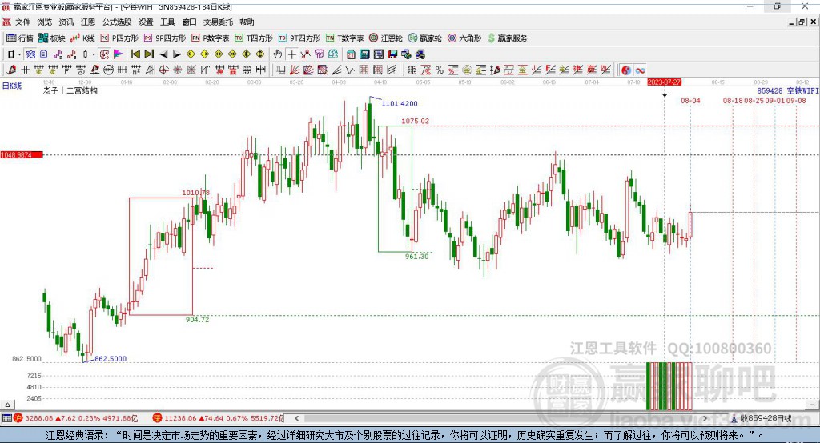Select the red circle-crosshair target tool
Viewport: 820px width, 443px height.
pos(163,70)
